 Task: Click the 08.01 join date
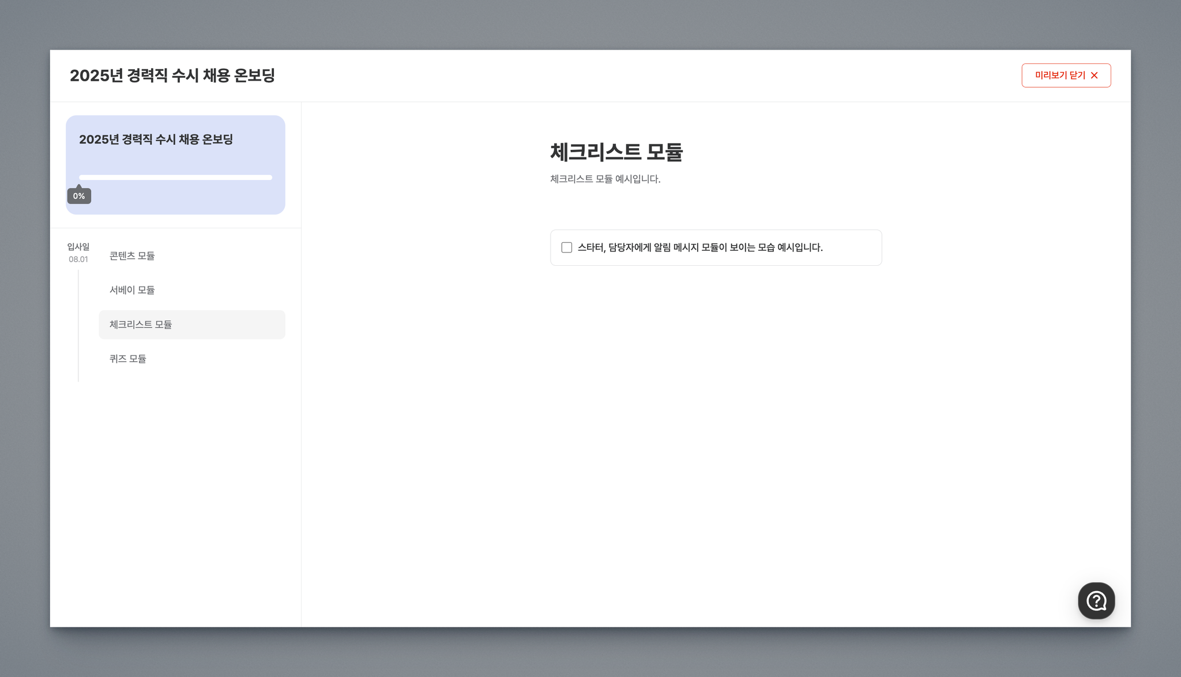pyautogui.click(x=78, y=259)
